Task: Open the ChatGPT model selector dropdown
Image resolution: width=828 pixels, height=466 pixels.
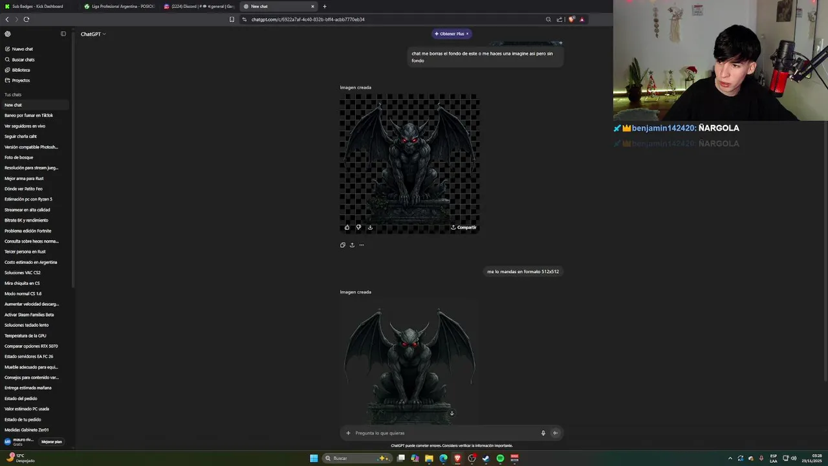Action: [x=93, y=34]
